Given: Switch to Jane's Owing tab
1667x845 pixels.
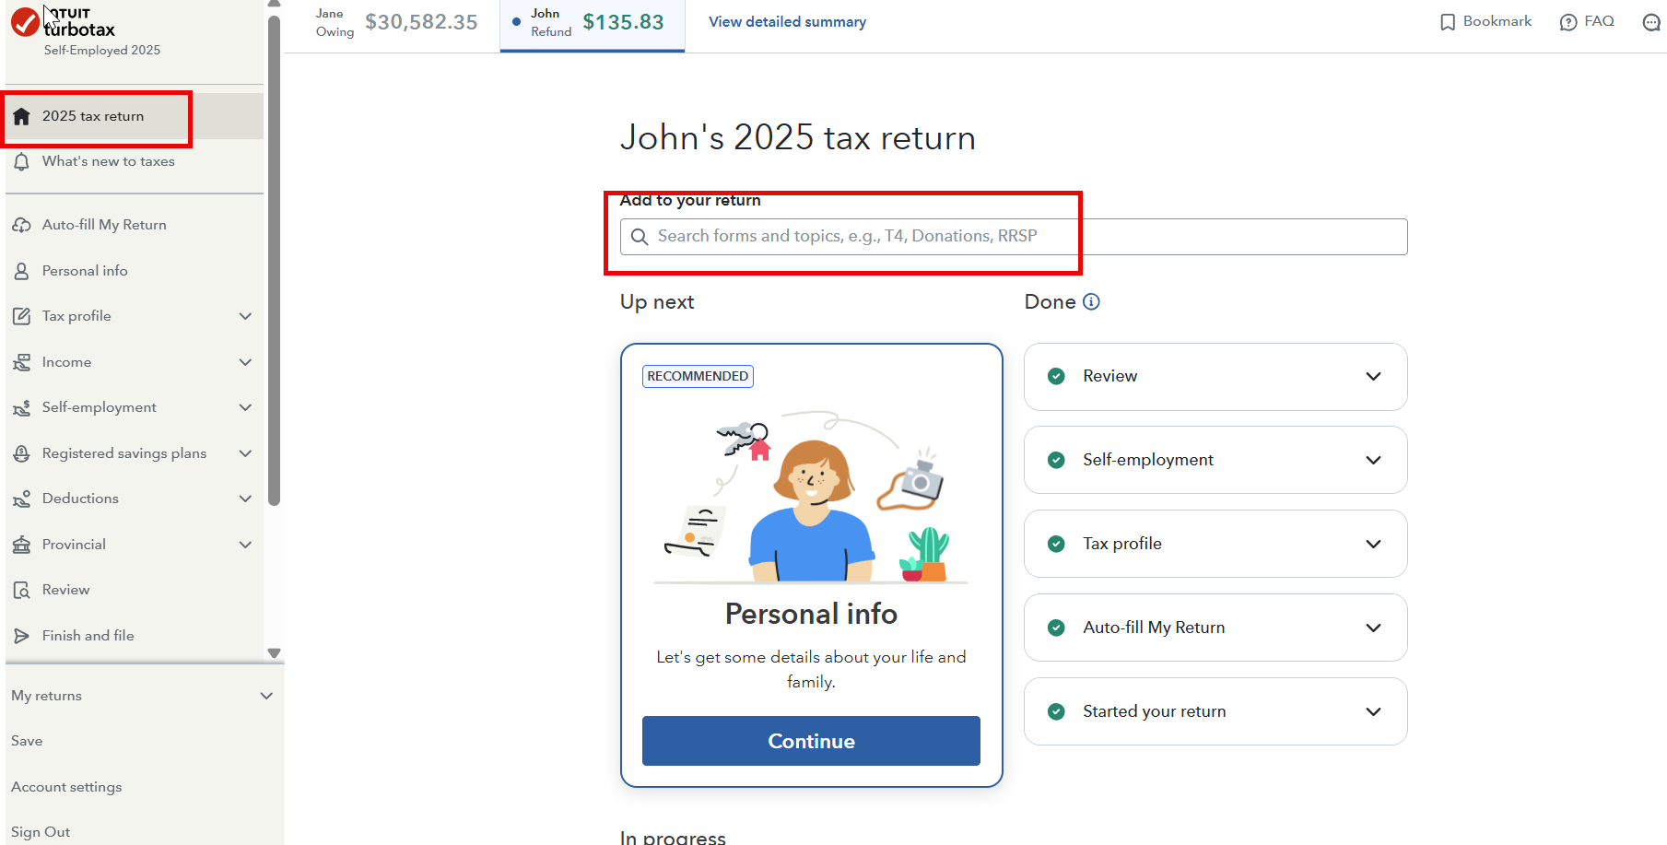Looking at the screenshot, I should 396,22.
